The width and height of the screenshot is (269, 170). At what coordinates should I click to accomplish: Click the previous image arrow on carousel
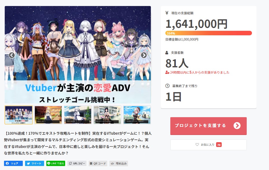[x=12, y=55]
